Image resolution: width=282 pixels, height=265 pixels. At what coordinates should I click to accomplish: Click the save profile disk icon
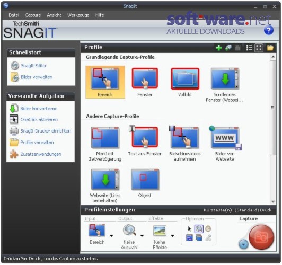pos(237,48)
